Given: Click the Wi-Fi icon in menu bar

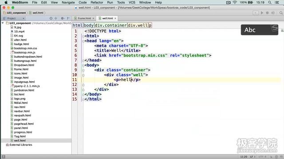Looking at the screenshot, I should (235, 2).
